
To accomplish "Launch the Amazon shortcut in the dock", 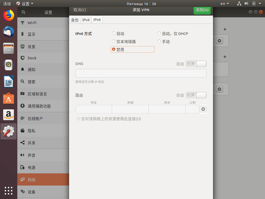I will tap(8, 115).
